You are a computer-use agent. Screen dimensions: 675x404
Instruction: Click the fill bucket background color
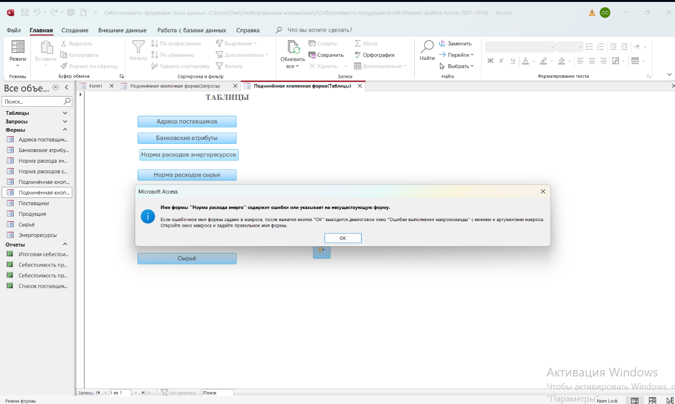pyautogui.click(x=561, y=61)
